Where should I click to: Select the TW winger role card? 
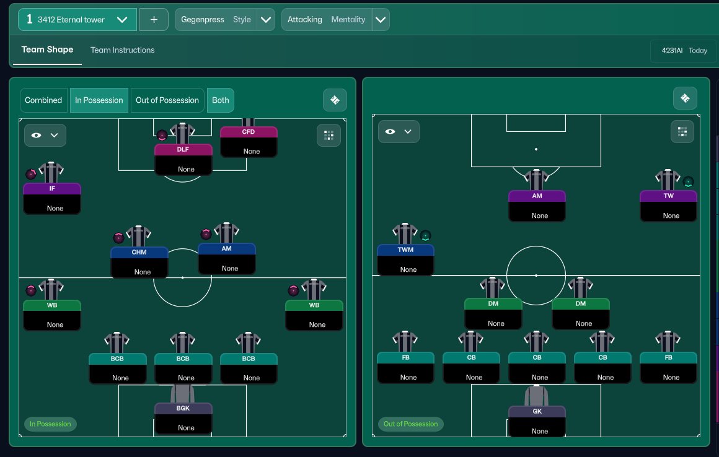coord(669,206)
